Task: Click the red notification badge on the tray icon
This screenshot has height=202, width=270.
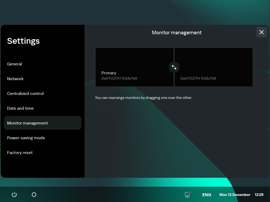Action: (189, 192)
